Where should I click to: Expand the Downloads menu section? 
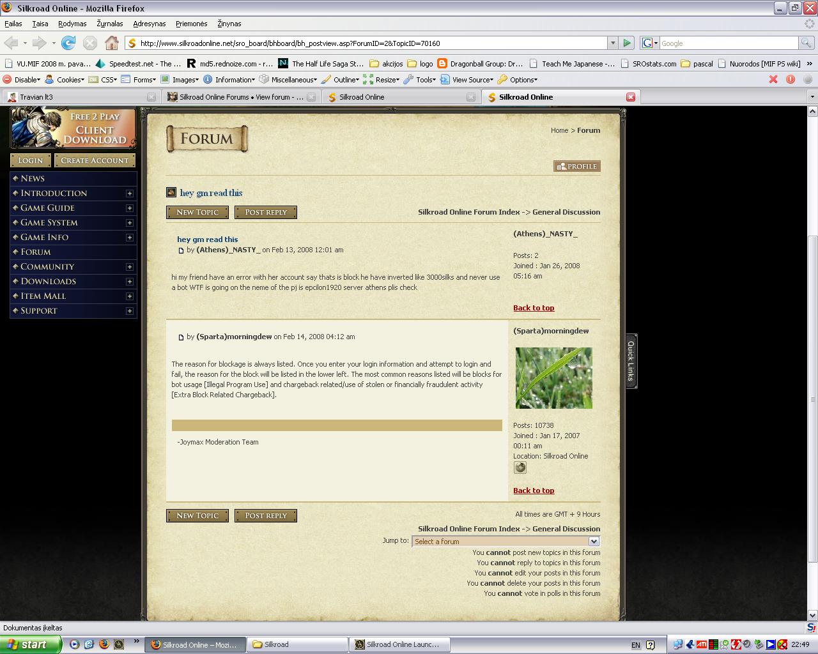(x=130, y=282)
